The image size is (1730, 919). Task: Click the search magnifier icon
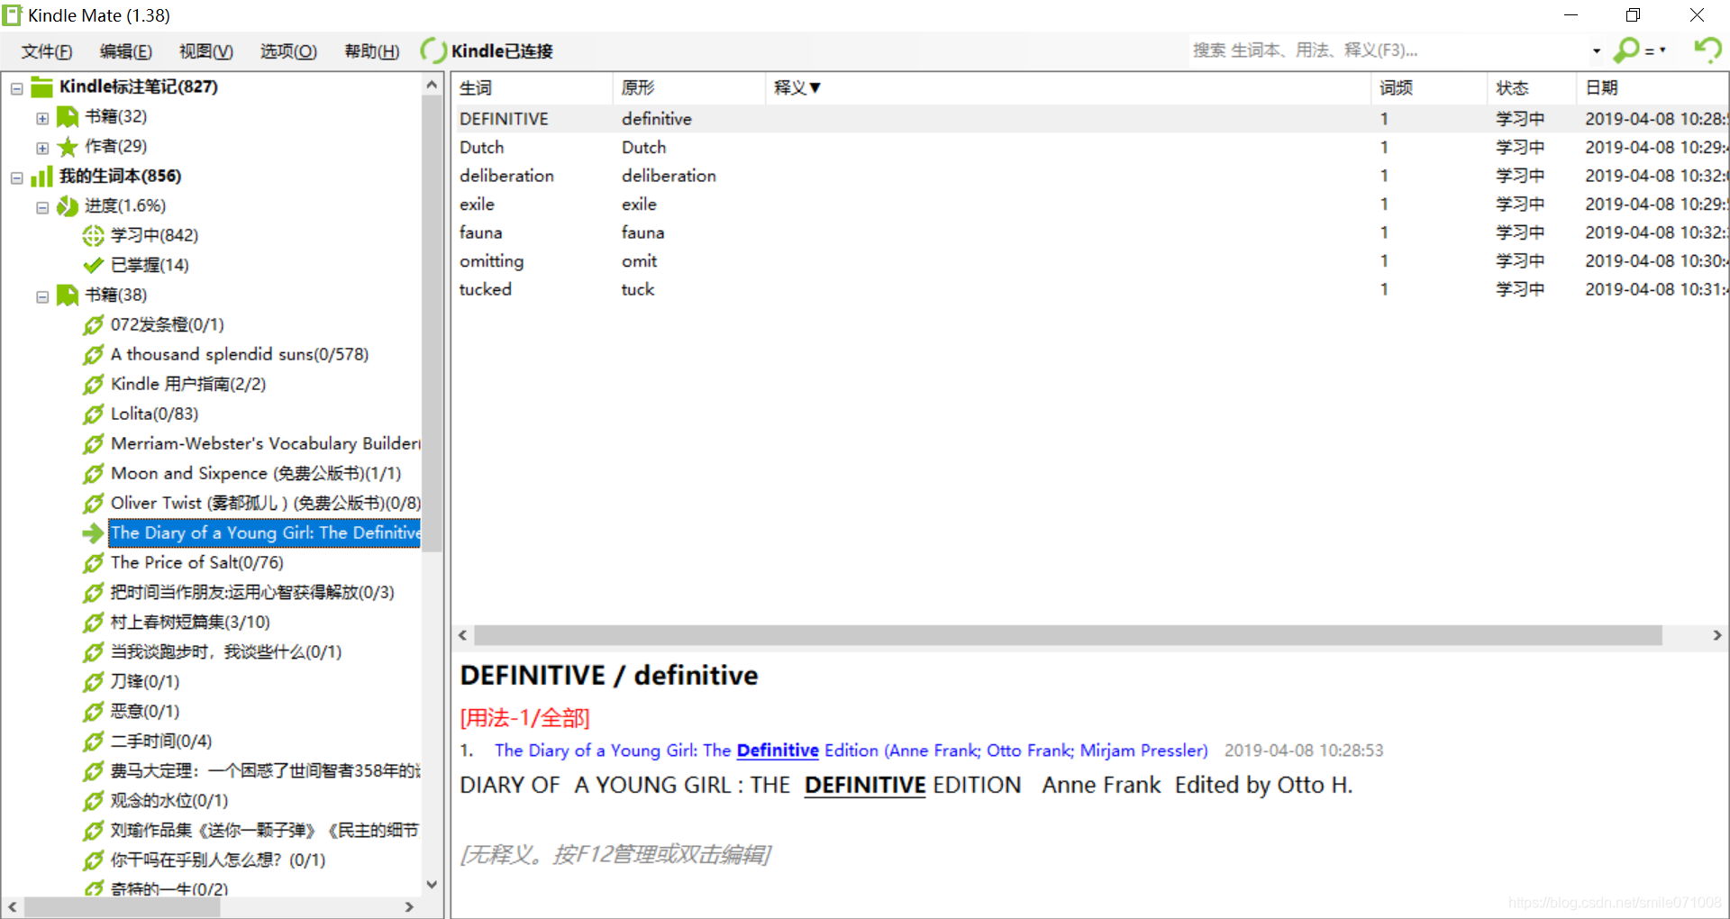(1626, 50)
